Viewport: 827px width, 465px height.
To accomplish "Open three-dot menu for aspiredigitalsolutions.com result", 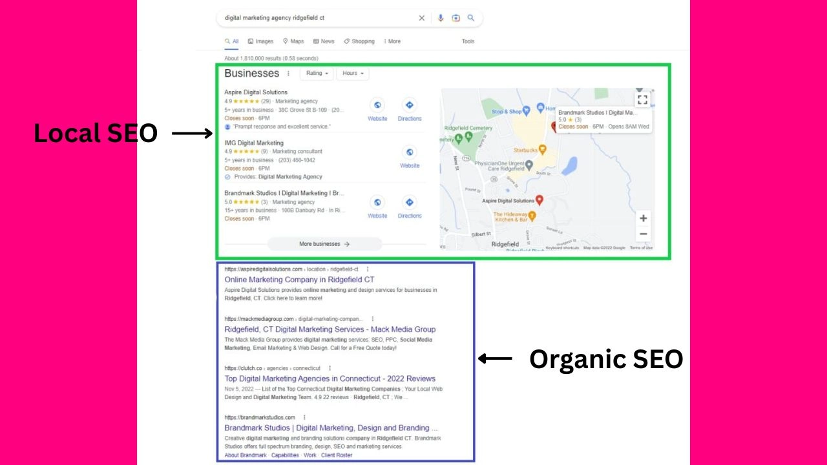I will point(368,269).
